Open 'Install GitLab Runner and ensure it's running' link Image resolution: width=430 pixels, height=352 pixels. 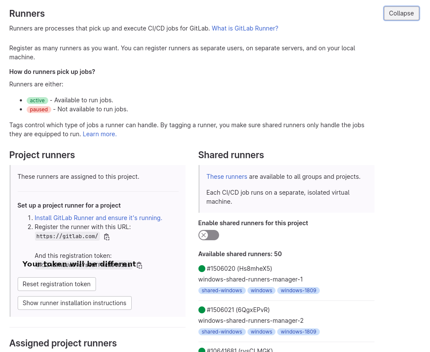point(98,218)
